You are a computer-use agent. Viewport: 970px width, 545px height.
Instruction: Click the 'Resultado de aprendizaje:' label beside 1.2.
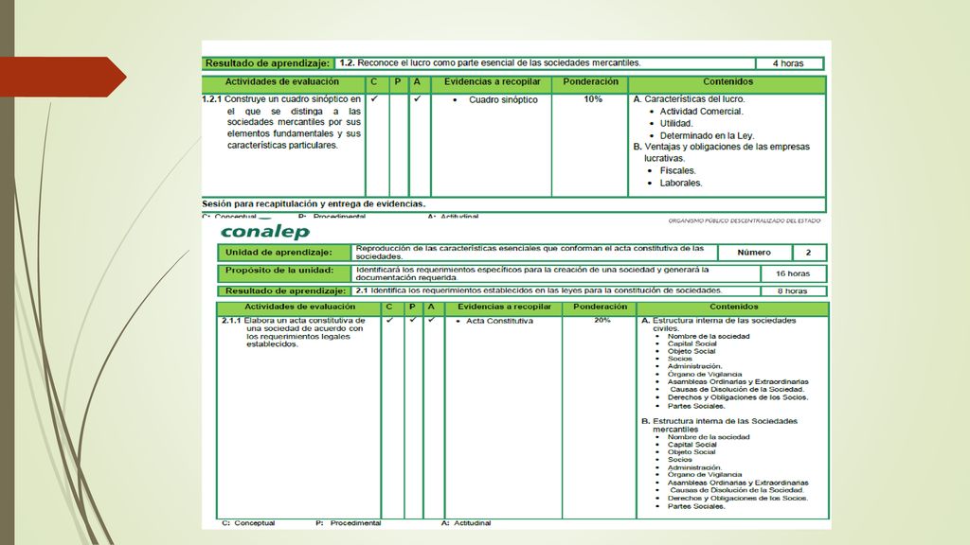[267, 63]
